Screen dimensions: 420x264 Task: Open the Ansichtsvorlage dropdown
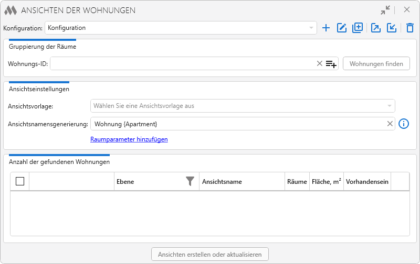(243, 106)
